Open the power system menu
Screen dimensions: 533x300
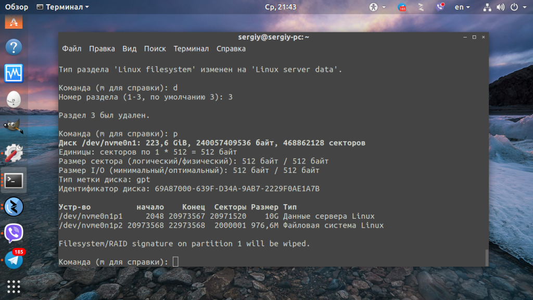click(517, 7)
